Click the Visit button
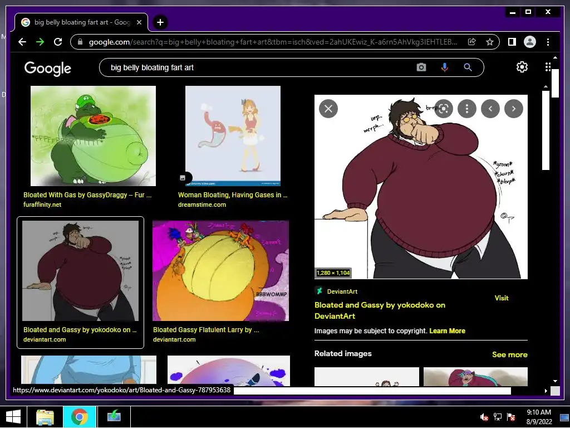 502,298
